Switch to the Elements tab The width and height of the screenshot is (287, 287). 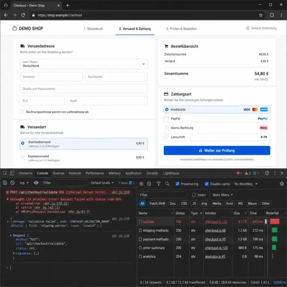(26, 173)
